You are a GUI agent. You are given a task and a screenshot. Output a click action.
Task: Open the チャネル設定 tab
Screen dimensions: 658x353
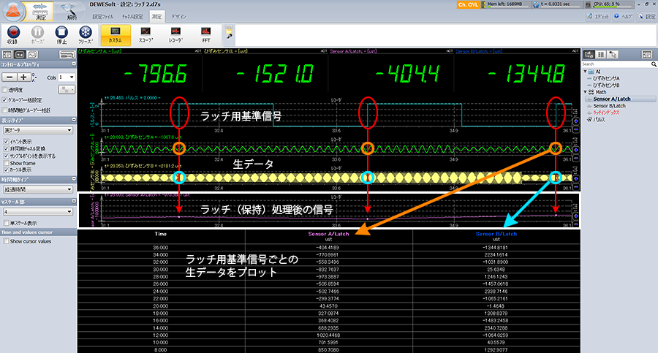[x=132, y=17]
